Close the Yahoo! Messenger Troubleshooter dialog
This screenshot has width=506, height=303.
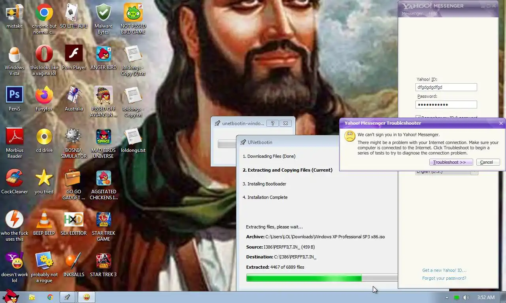pos(501,123)
